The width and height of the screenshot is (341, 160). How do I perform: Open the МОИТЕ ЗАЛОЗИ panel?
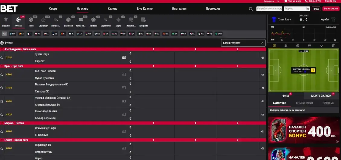(x=321, y=96)
